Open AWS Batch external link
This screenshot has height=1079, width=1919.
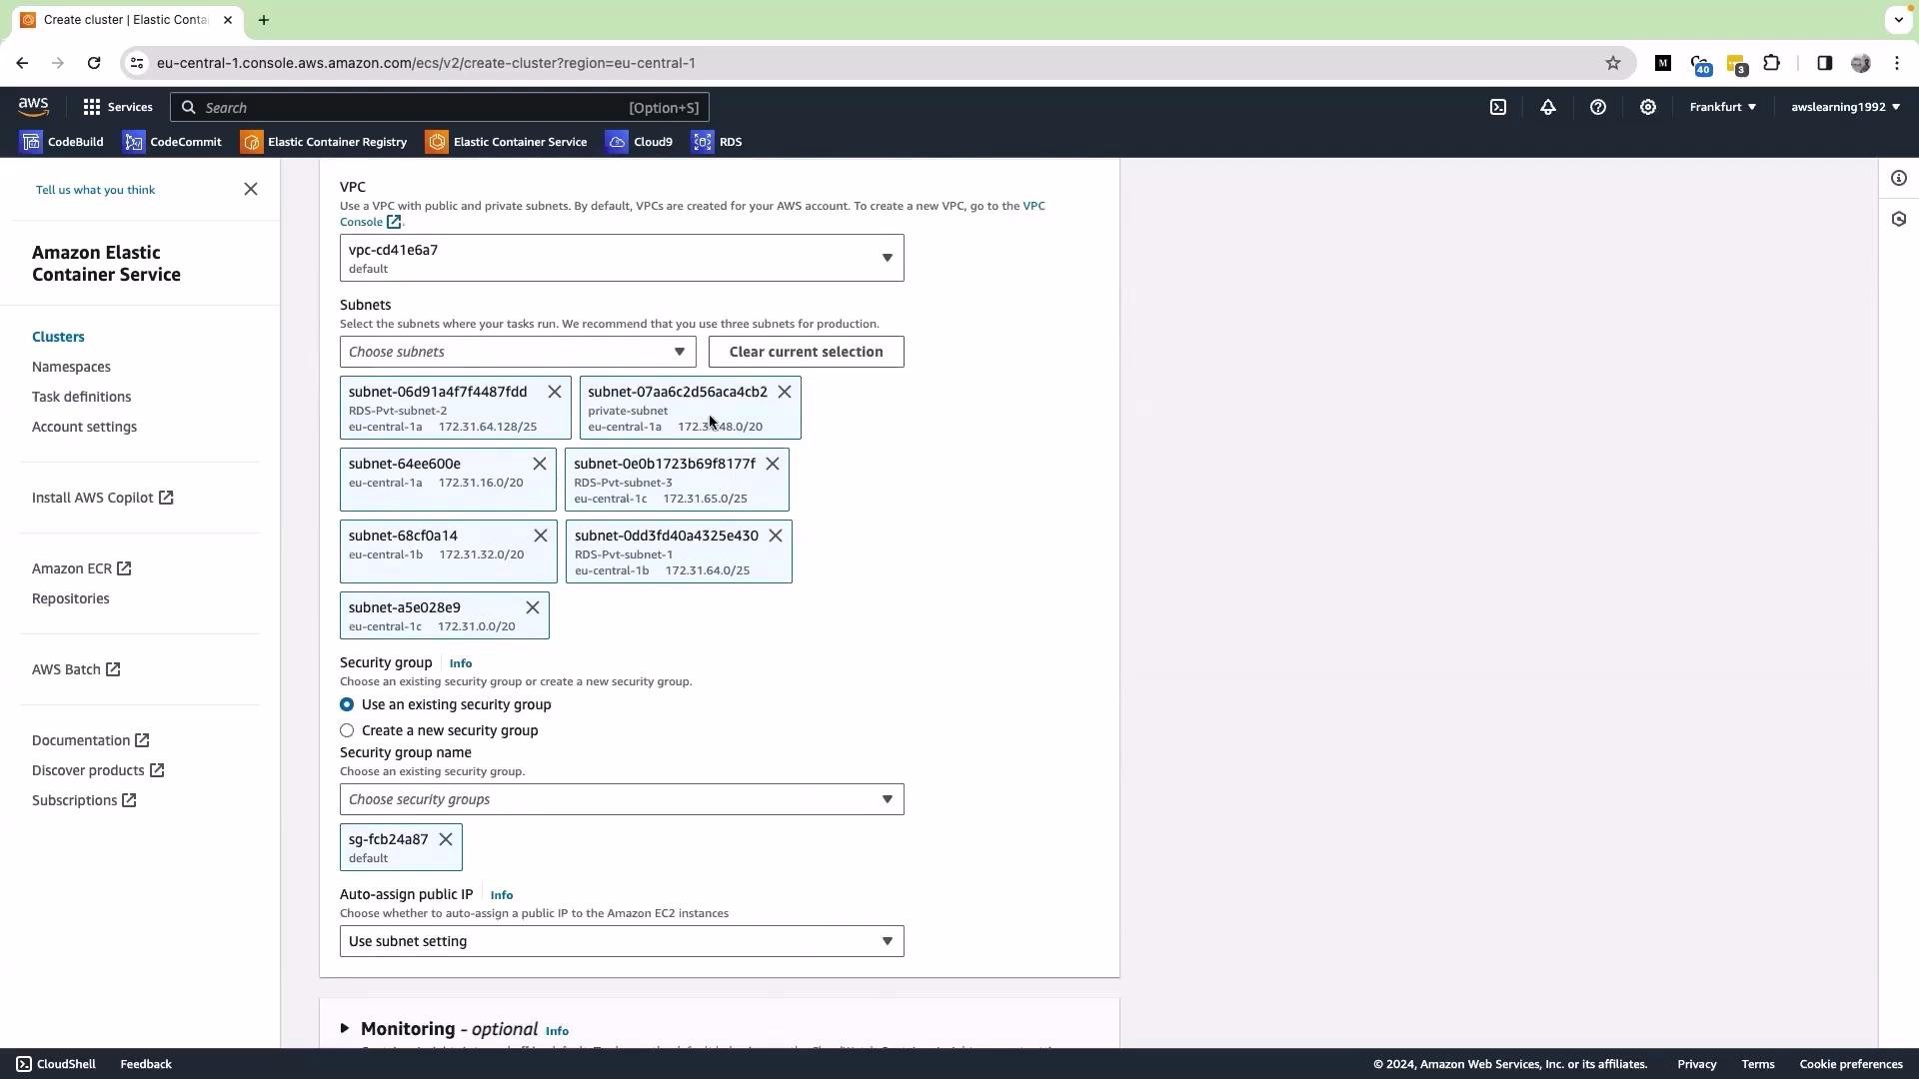(76, 669)
